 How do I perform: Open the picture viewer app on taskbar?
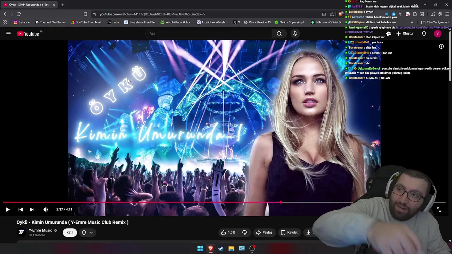tap(242, 248)
